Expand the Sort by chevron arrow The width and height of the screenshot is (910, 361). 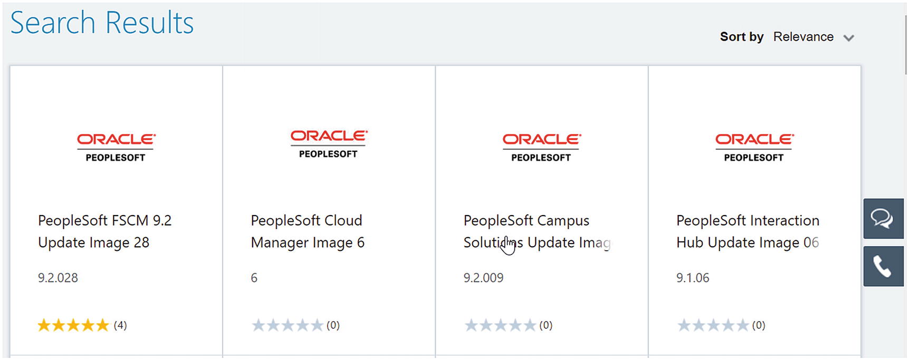pos(848,38)
